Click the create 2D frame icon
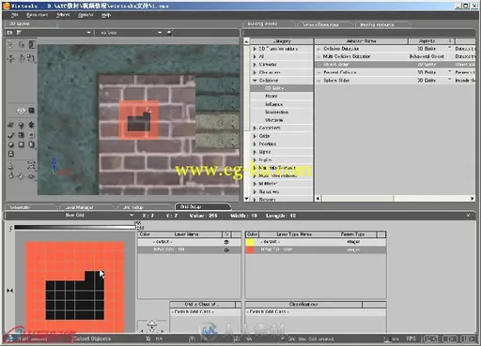Viewport: 481px width, 346px height. click(31, 135)
